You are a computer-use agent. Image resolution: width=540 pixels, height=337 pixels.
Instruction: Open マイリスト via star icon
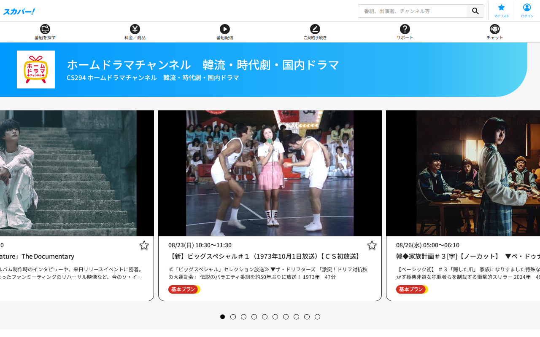pyautogui.click(x=502, y=11)
